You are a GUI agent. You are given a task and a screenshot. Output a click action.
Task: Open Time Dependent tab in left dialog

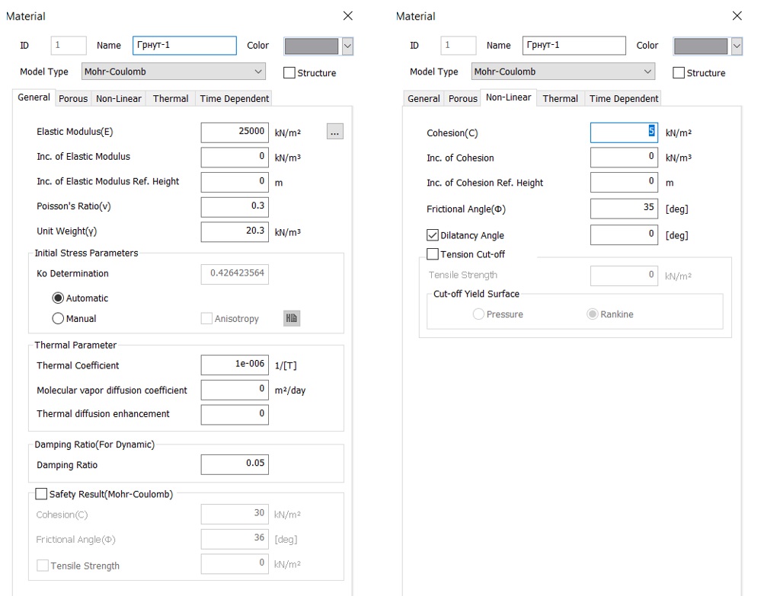coord(234,98)
